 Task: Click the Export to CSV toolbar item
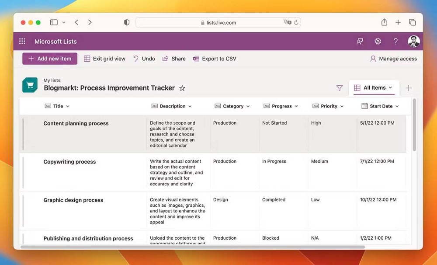pyautogui.click(x=215, y=58)
